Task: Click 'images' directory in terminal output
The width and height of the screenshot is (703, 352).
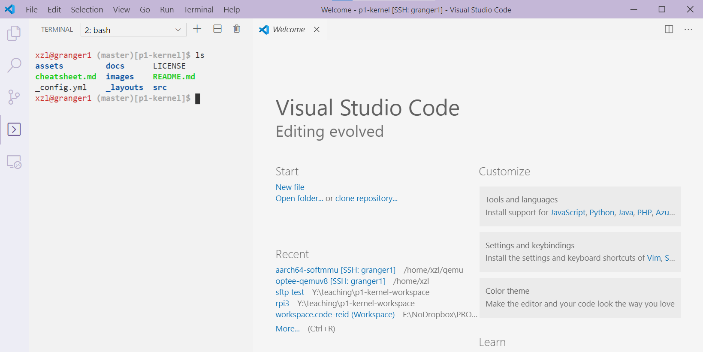Action: point(120,76)
